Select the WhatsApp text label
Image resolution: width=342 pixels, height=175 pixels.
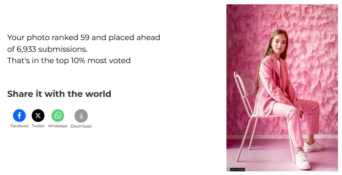pyautogui.click(x=57, y=126)
